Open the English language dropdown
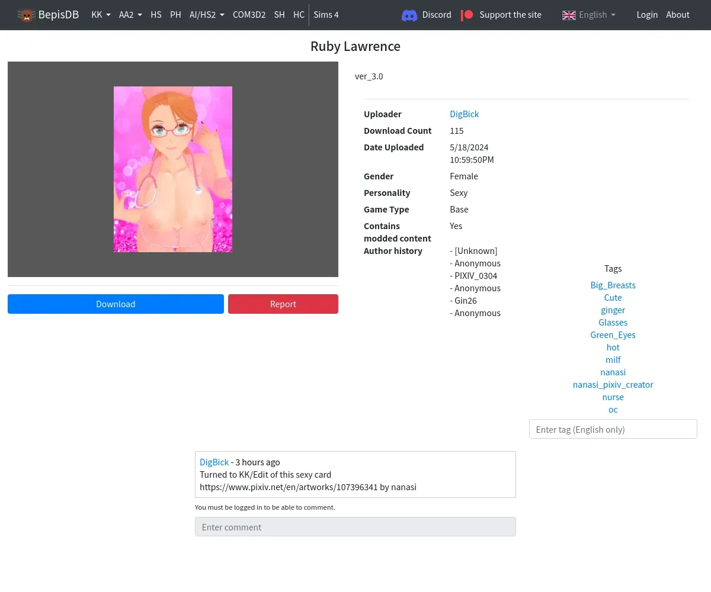The width and height of the screenshot is (711, 592). pos(597,15)
